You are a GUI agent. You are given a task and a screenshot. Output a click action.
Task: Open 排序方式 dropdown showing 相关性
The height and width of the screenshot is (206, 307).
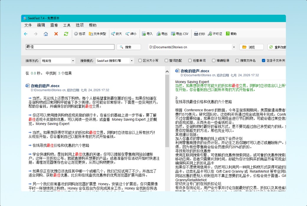click(x=58, y=61)
